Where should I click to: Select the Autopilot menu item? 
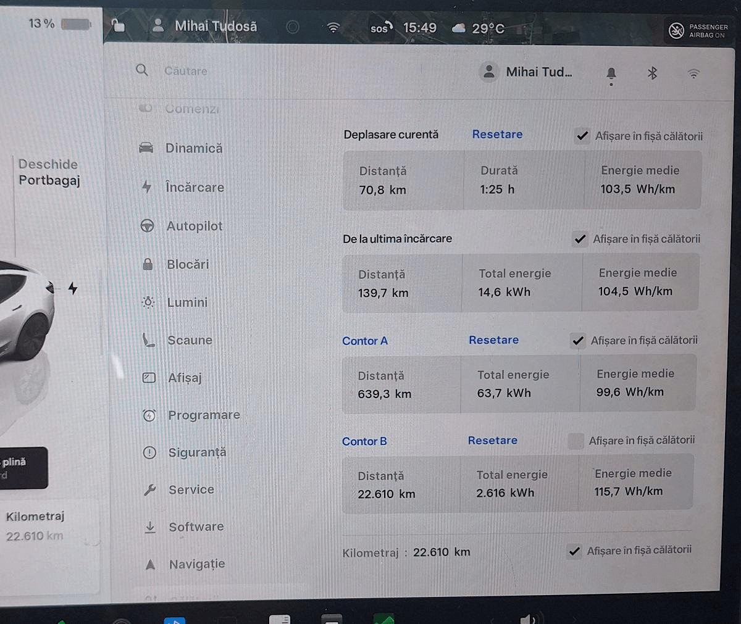tap(194, 226)
